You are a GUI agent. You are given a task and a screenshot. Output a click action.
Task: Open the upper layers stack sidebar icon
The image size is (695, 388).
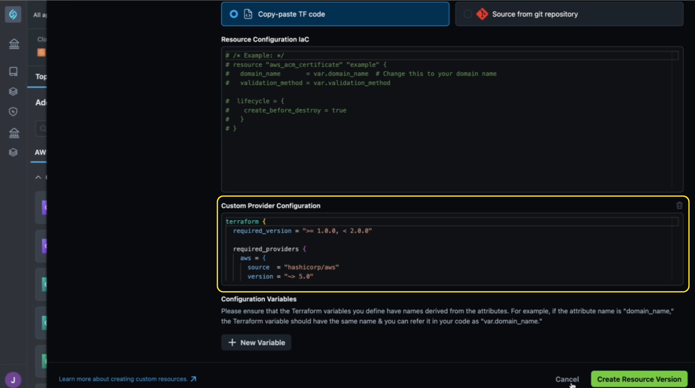tap(13, 91)
